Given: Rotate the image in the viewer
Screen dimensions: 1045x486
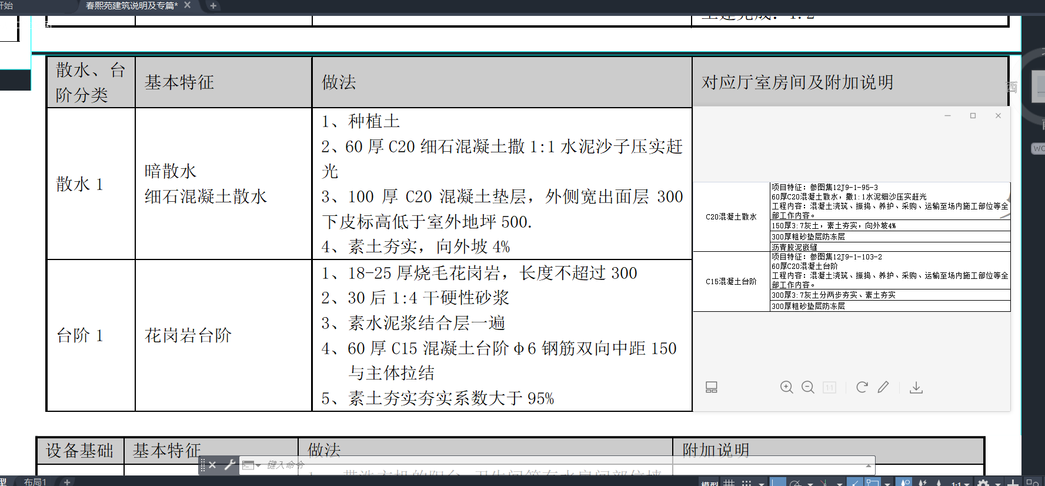Looking at the screenshot, I should tap(862, 387).
